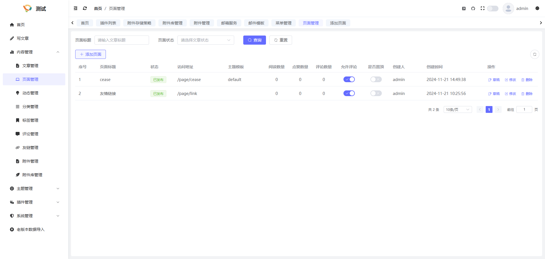This screenshot has width=545, height=259.
Task: Open 文章管理 in the sidebar
Action: click(30, 66)
